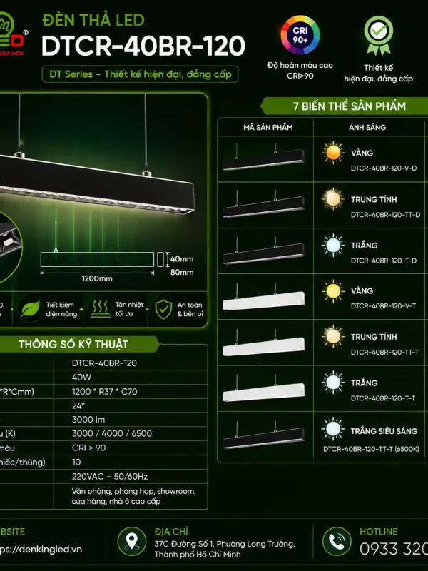Image resolution: width=428 pixels, height=571 pixels.
Task: Click the Thiết kế hiện đại, đẳng cấp caption
Action: (379, 73)
